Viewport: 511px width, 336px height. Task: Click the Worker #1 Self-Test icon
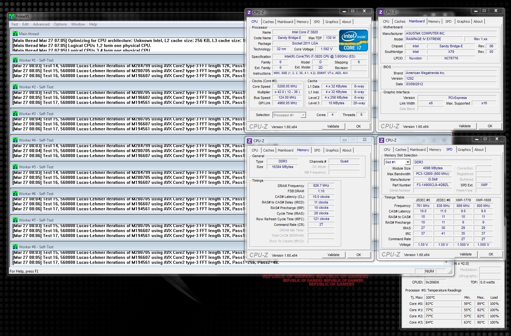(x=15, y=60)
